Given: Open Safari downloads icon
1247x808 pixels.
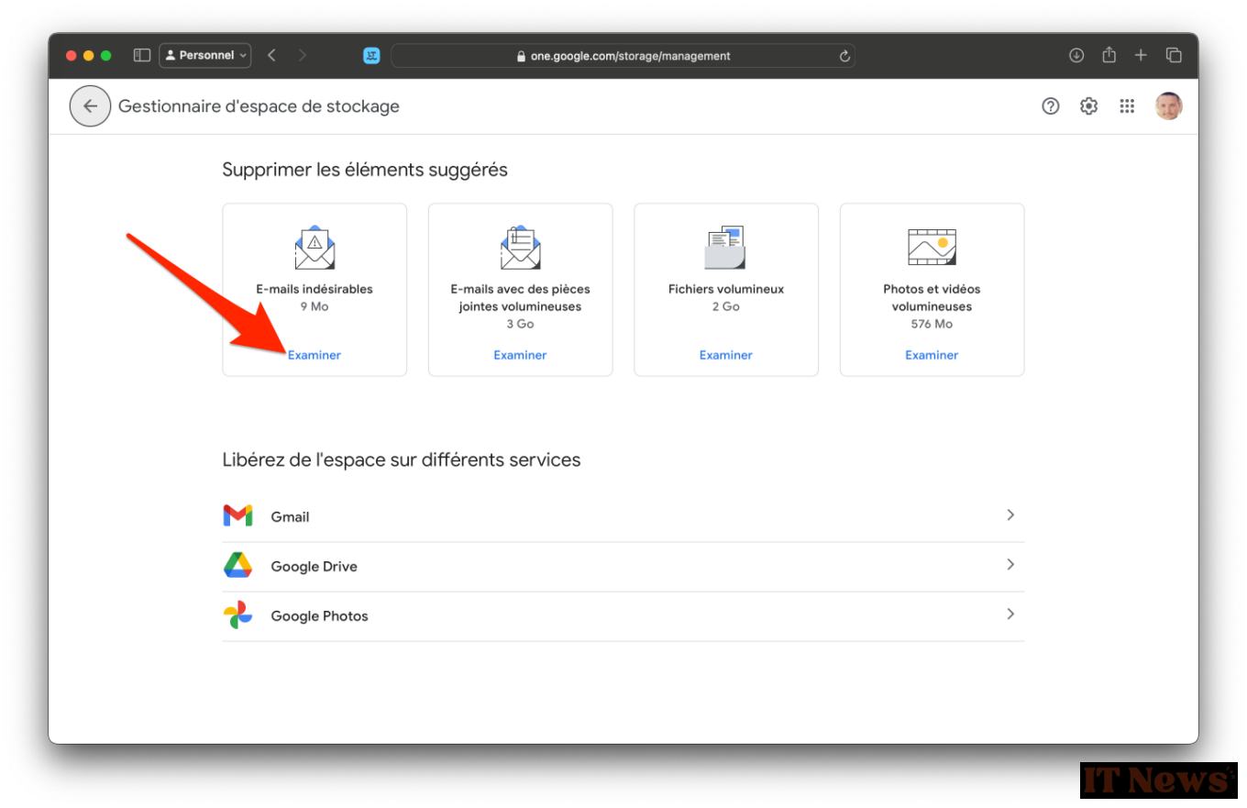Looking at the screenshot, I should pos(1076,55).
